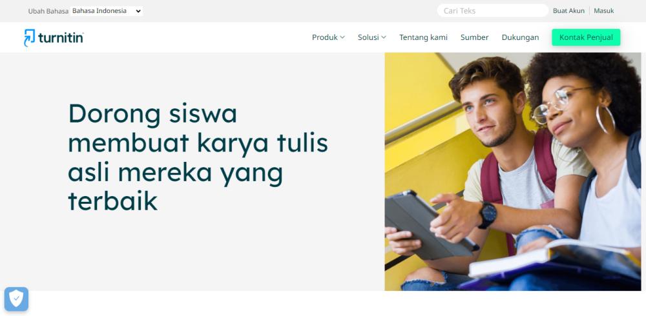Click the Kontak Penjual button

pyautogui.click(x=586, y=37)
